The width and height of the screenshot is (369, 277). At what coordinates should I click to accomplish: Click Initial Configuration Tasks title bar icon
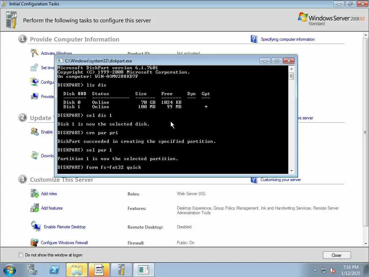[x=4, y=4]
